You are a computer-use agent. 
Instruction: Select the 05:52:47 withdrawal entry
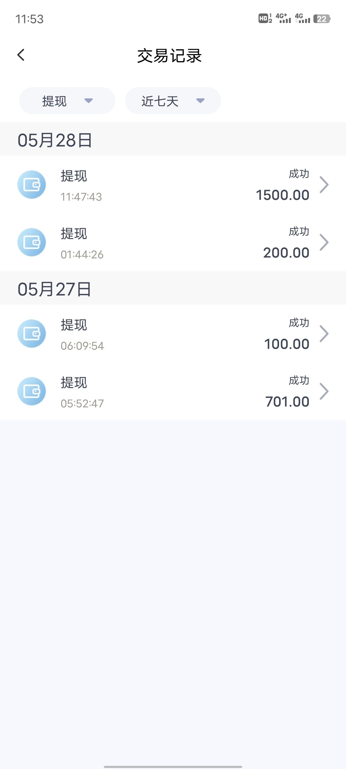[173, 392]
